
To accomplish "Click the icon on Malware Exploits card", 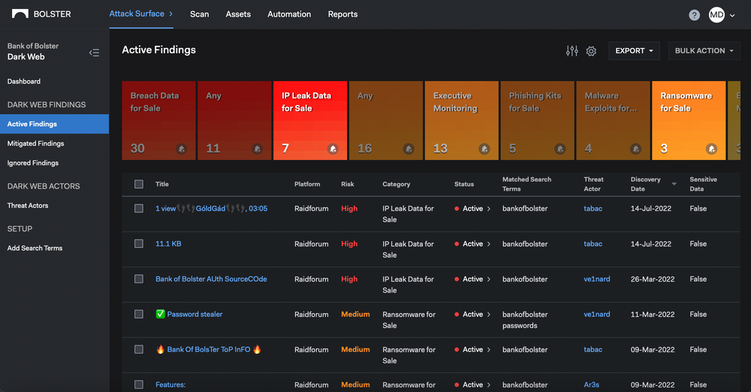I will [x=635, y=149].
